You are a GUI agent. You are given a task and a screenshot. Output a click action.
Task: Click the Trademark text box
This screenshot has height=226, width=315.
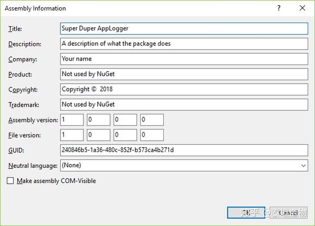coord(184,105)
